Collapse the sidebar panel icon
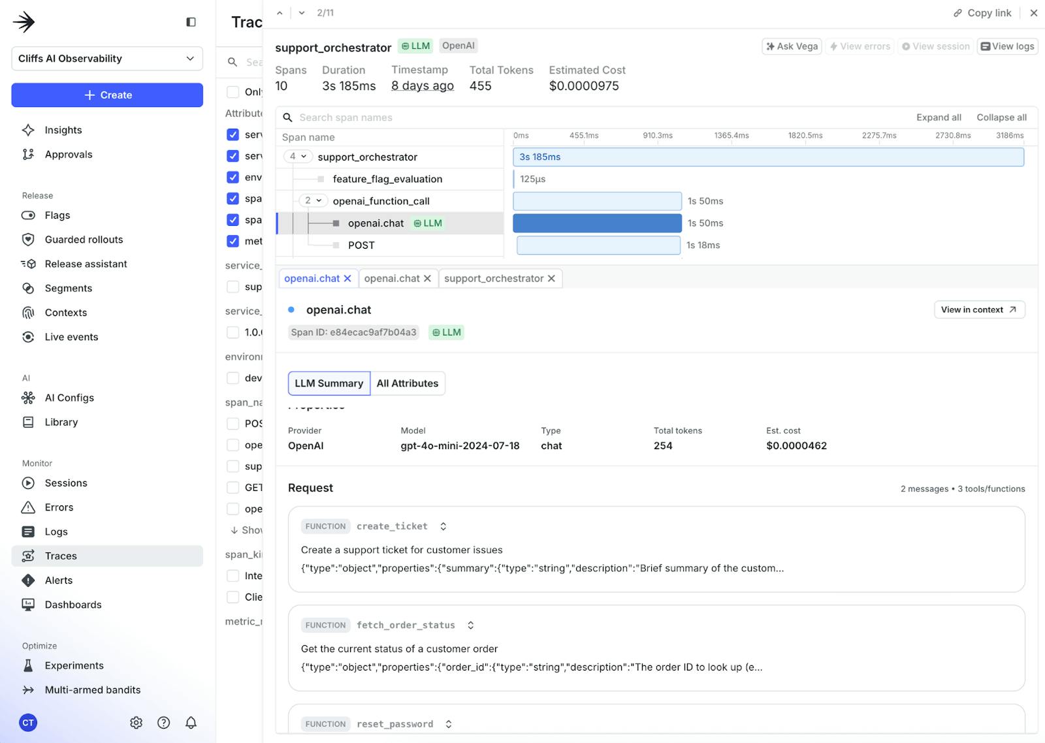1045x743 pixels. coord(191,22)
